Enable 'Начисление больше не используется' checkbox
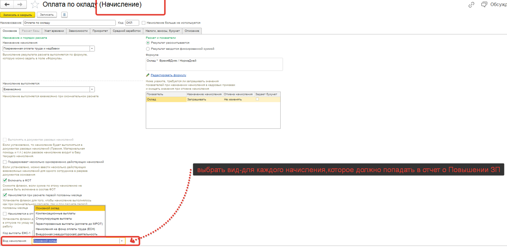Image resolution: width=507 pixels, height=248 pixels. (x=144, y=23)
